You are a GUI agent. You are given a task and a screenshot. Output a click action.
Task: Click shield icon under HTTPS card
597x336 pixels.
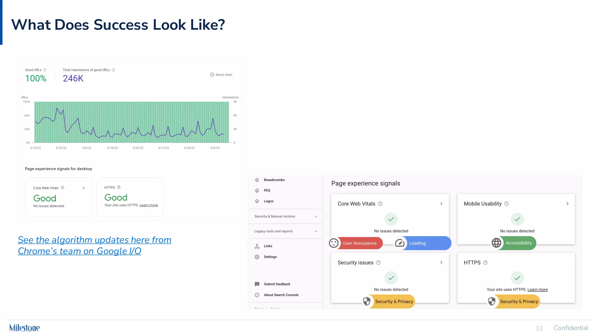492,301
